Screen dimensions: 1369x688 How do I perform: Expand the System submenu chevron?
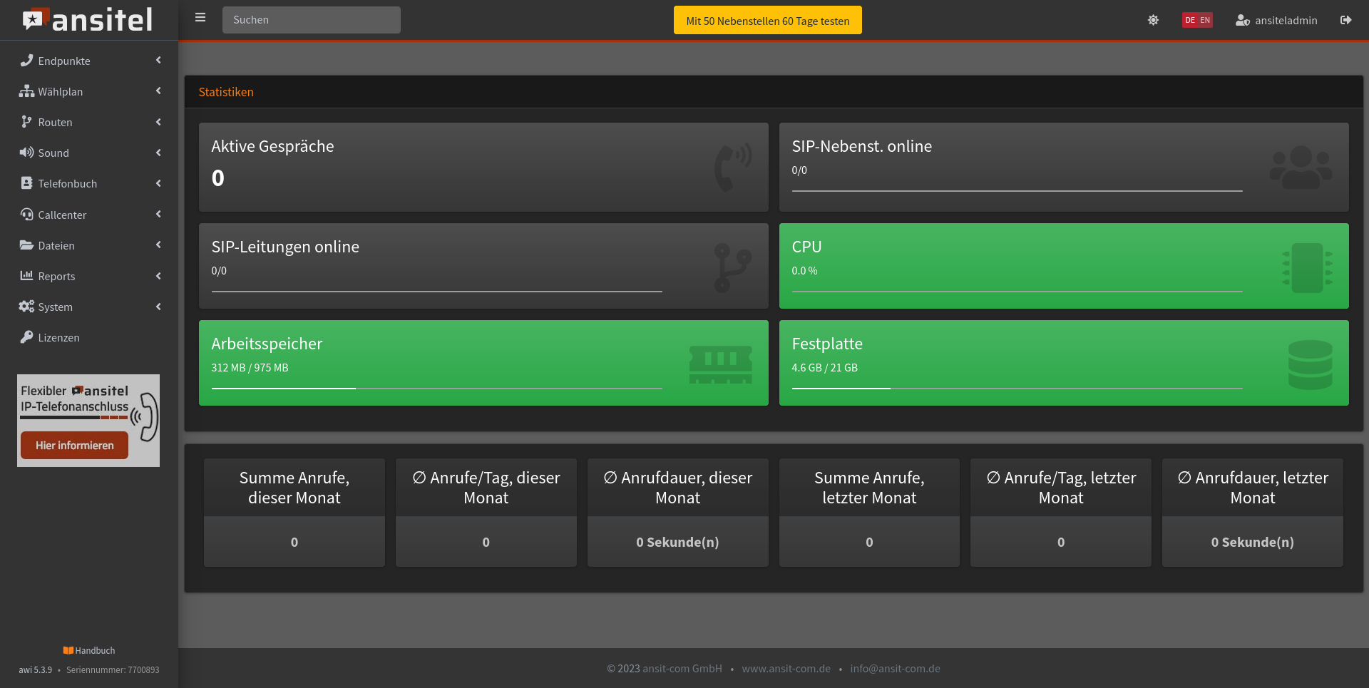[x=158, y=307]
